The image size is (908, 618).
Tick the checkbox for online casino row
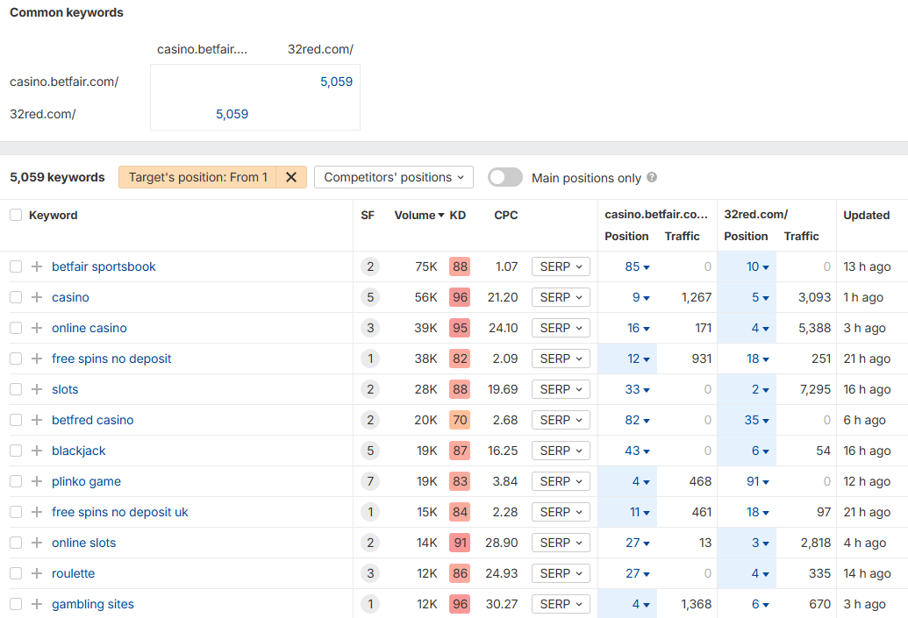(16, 328)
